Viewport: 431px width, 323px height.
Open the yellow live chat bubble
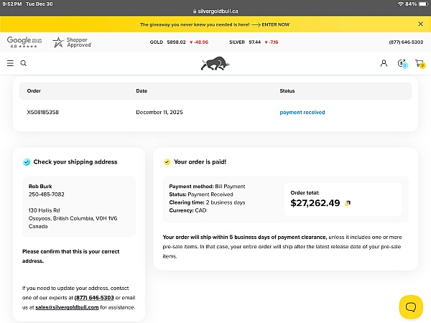pyautogui.click(x=411, y=306)
